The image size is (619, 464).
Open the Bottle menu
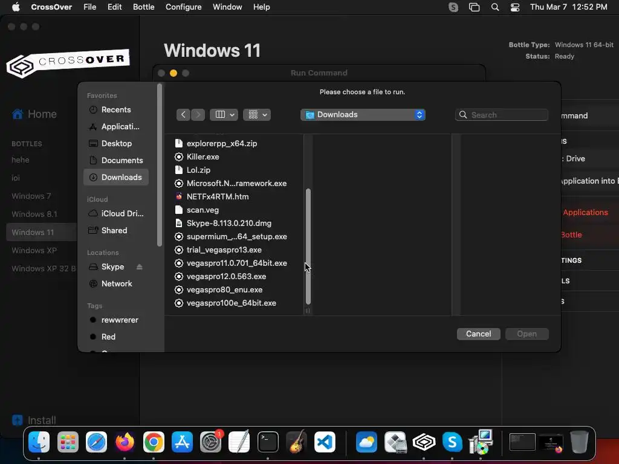144,7
